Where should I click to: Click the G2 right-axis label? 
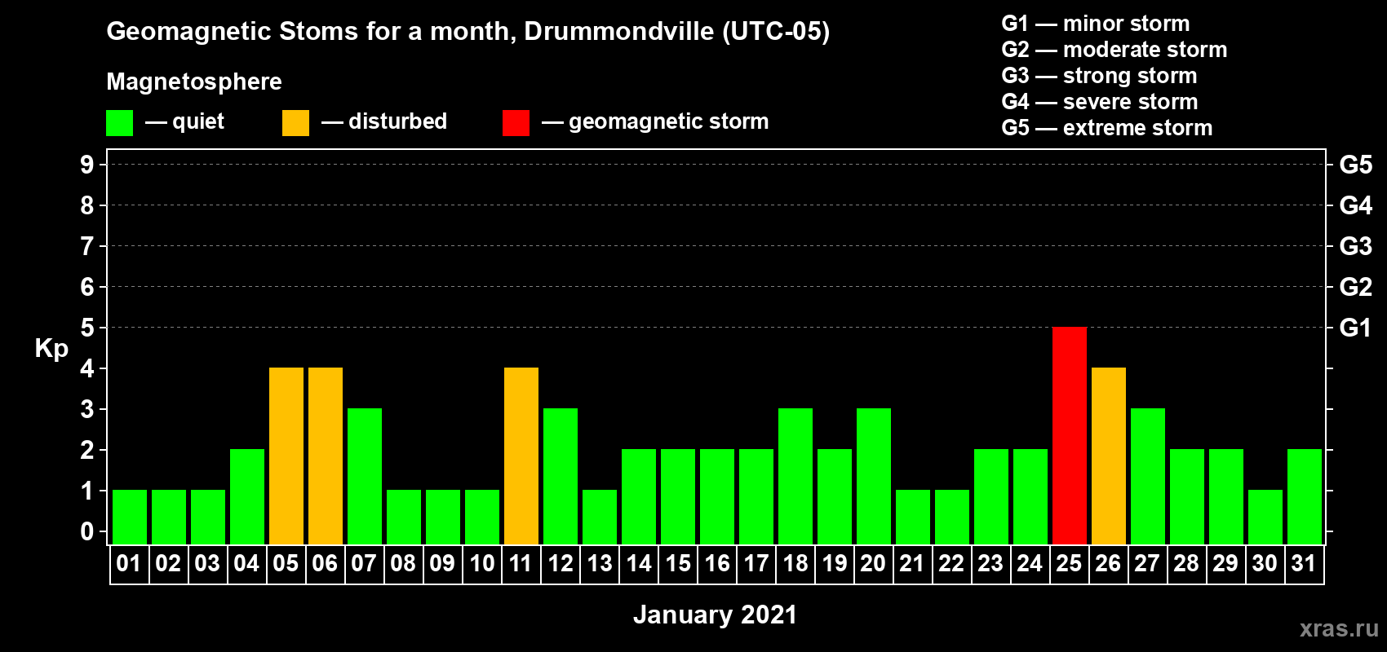[1356, 287]
